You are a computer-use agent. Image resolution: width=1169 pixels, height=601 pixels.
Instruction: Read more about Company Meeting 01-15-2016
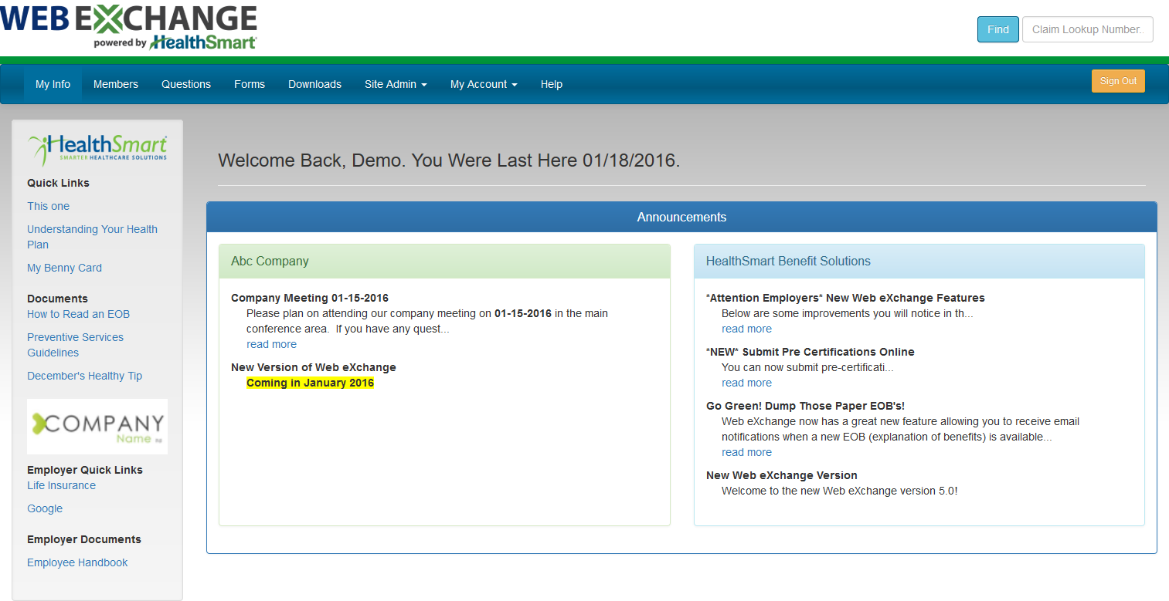click(271, 344)
